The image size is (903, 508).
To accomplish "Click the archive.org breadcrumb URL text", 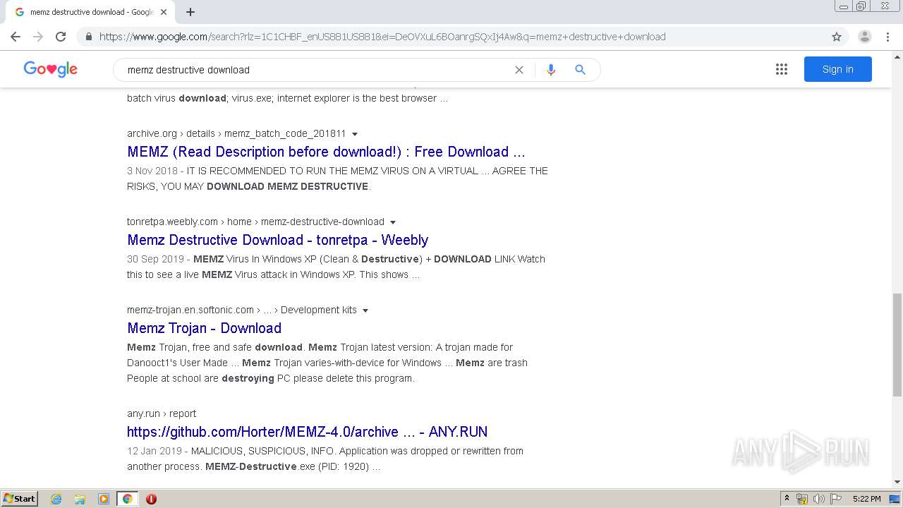I will tap(236, 133).
